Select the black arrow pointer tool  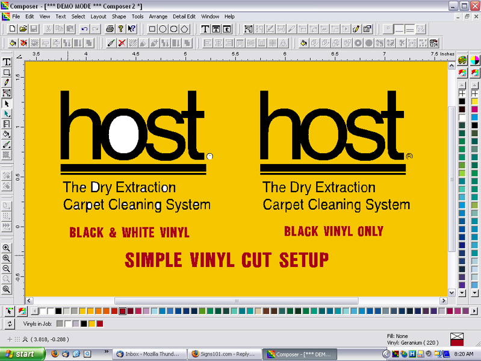click(7, 104)
